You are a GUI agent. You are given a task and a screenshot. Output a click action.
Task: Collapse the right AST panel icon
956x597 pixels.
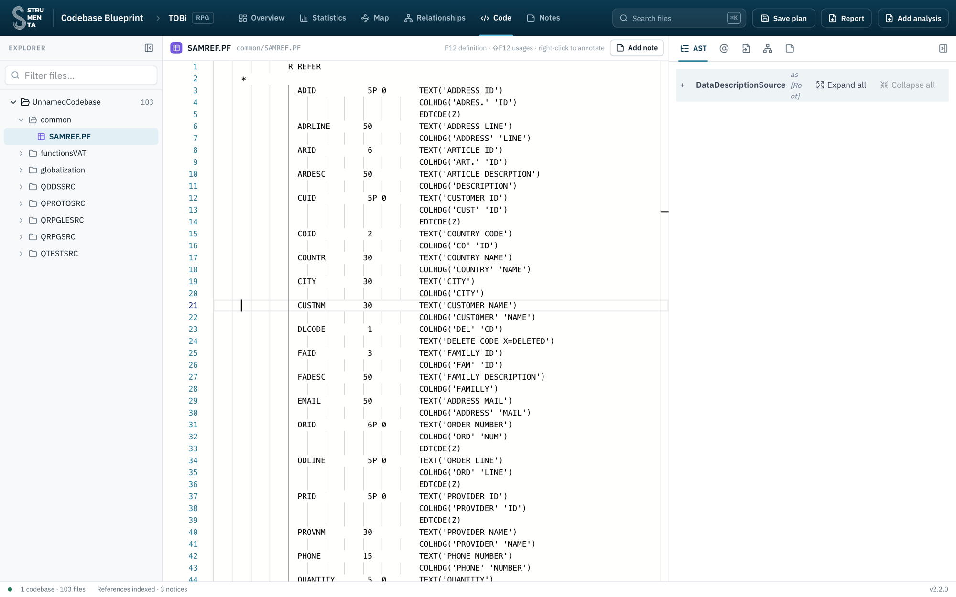click(x=943, y=48)
